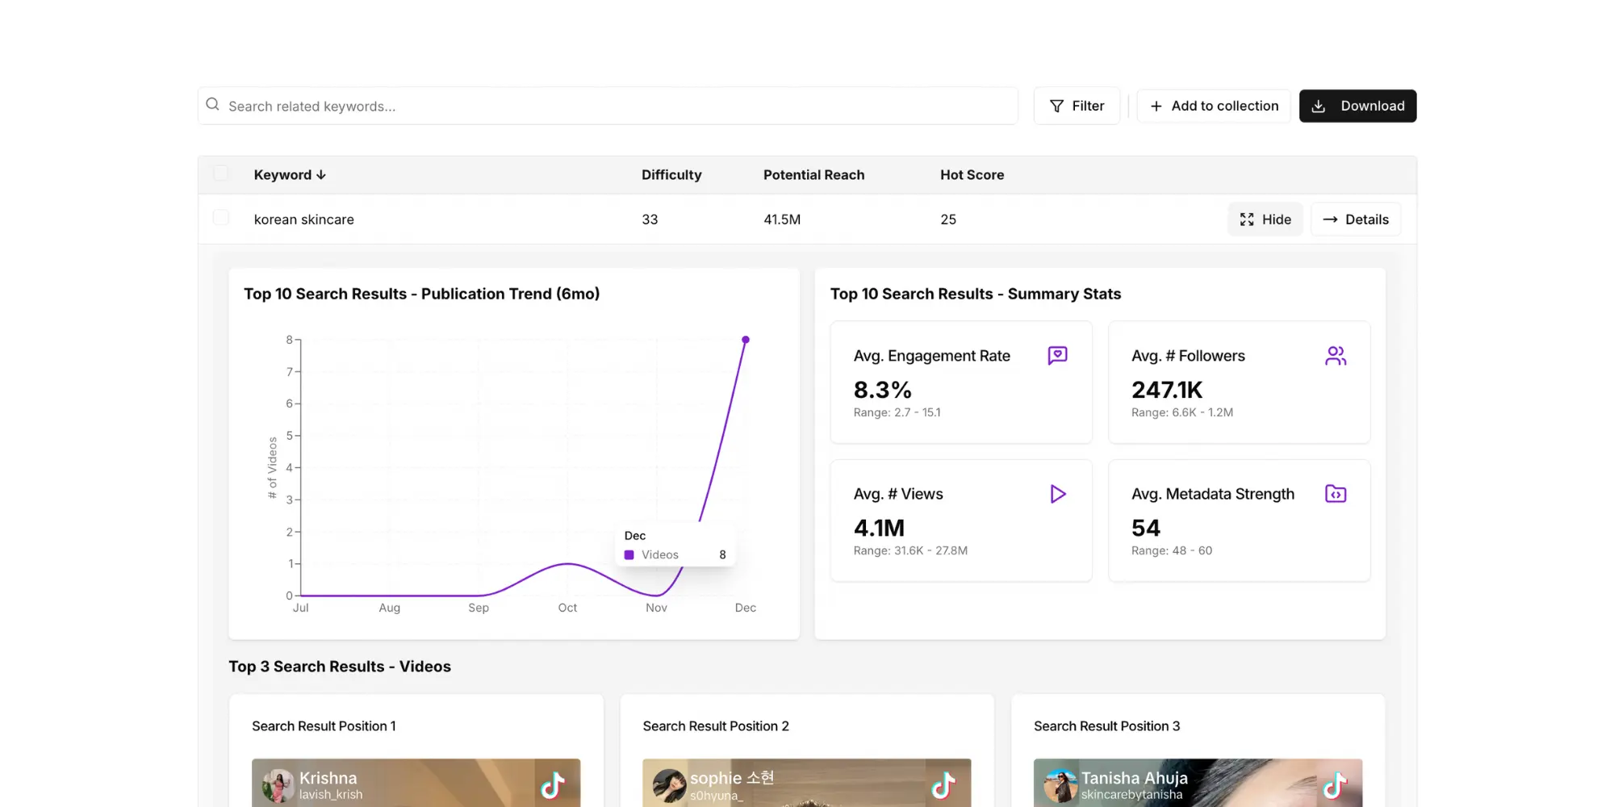Click the Avg. Followers people icon

(x=1335, y=356)
